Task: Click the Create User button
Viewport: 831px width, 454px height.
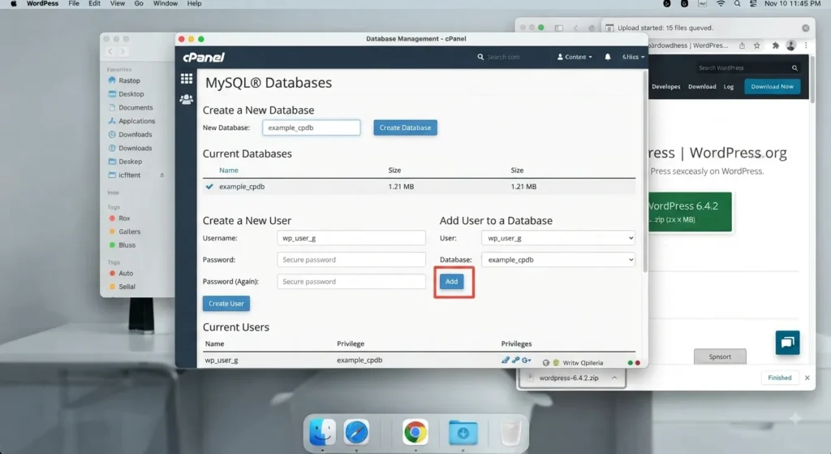Action: 226,304
